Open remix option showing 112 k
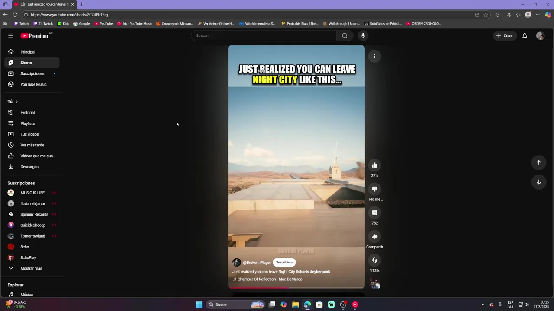Image resolution: width=554 pixels, height=311 pixels. (x=374, y=260)
